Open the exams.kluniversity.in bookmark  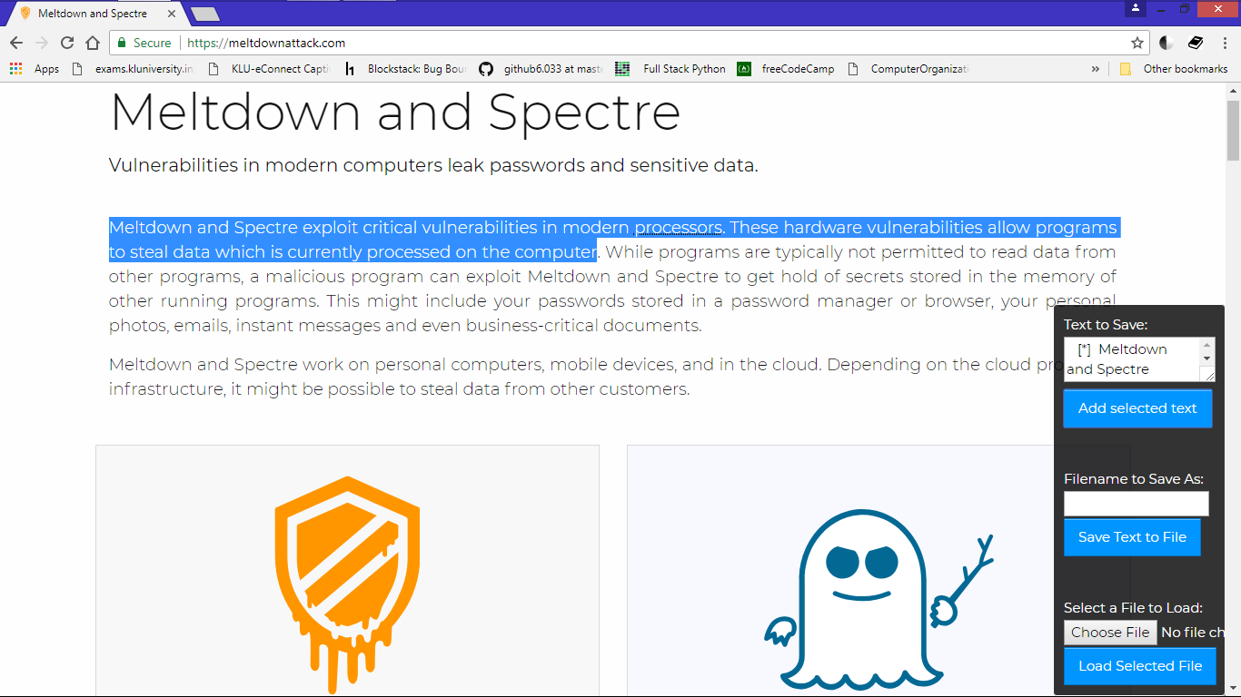(x=133, y=68)
